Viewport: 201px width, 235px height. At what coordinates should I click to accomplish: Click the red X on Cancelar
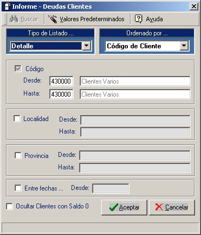pyautogui.click(x=159, y=207)
